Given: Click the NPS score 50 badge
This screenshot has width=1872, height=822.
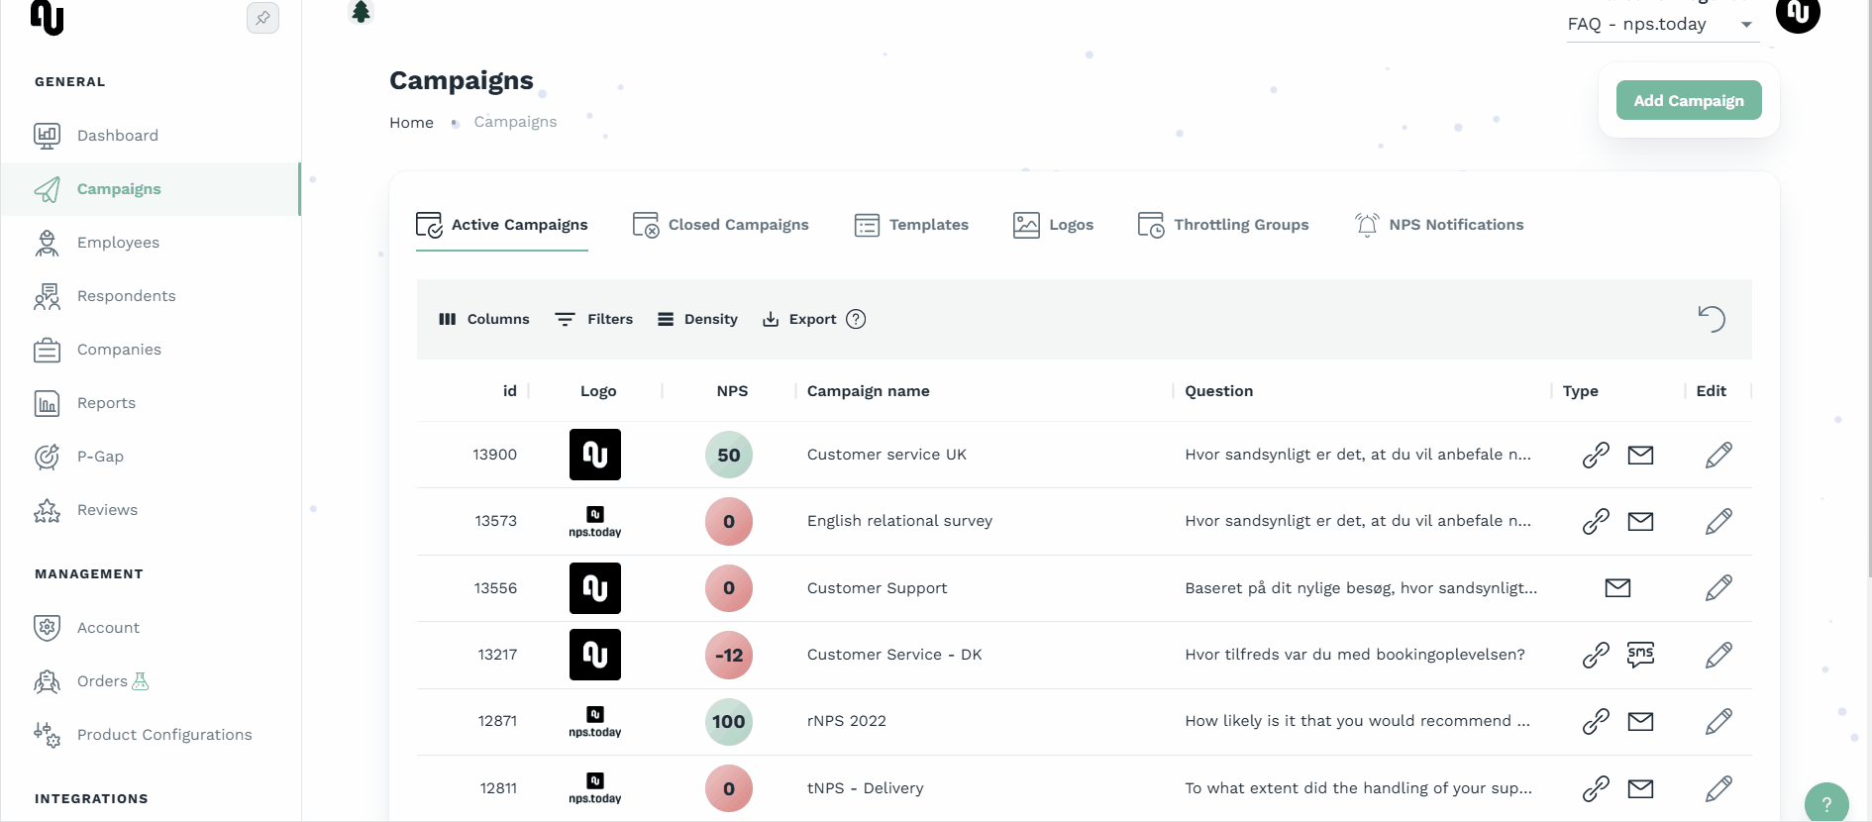Looking at the screenshot, I should pos(729,455).
